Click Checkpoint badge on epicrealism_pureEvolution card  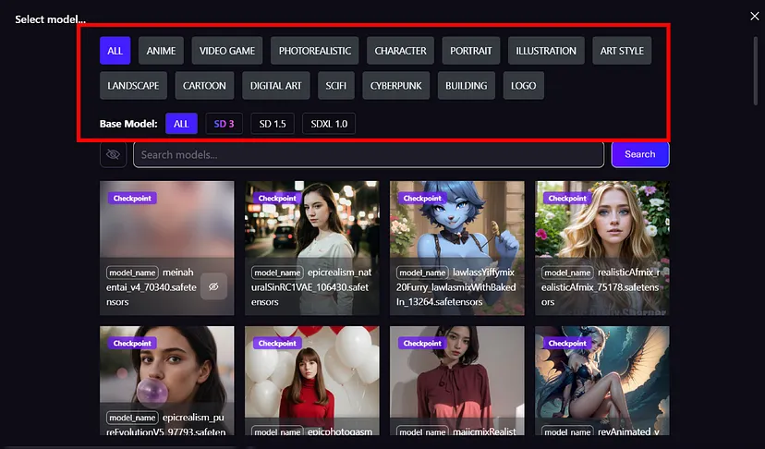coord(132,343)
